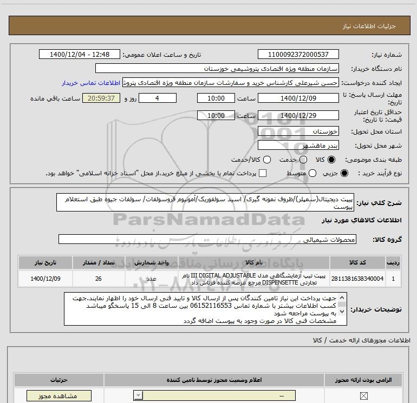
Task: Select the کالا/خدمت radio button
Action: pos(267,160)
